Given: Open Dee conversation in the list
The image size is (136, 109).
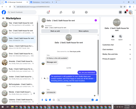Looking at the screenshot, I should tap(18, 32).
